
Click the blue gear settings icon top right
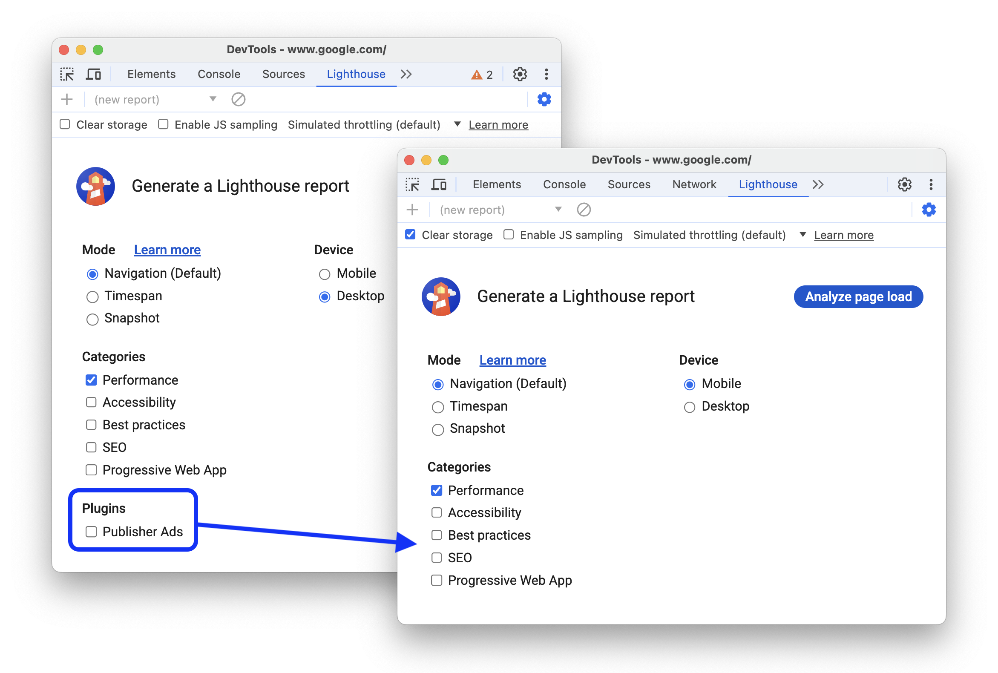pos(929,210)
